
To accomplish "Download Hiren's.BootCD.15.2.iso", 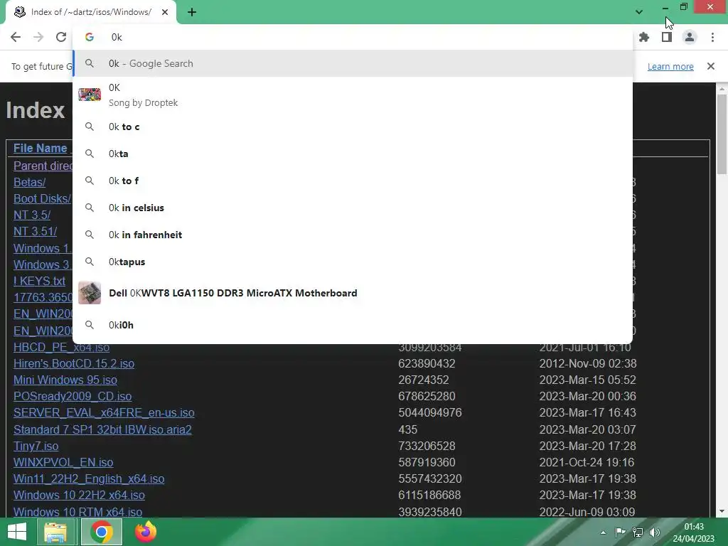I will tap(74, 363).
